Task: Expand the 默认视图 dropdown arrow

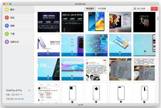Action: click(148, 9)
